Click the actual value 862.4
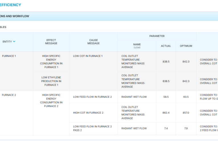Image resolution: width=218 pixels, height=141 pixels. tap(166, 113)
